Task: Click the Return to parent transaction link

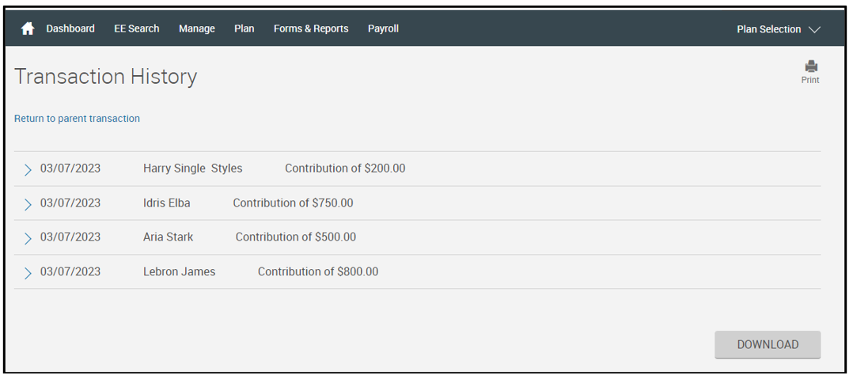Action: 77,119
